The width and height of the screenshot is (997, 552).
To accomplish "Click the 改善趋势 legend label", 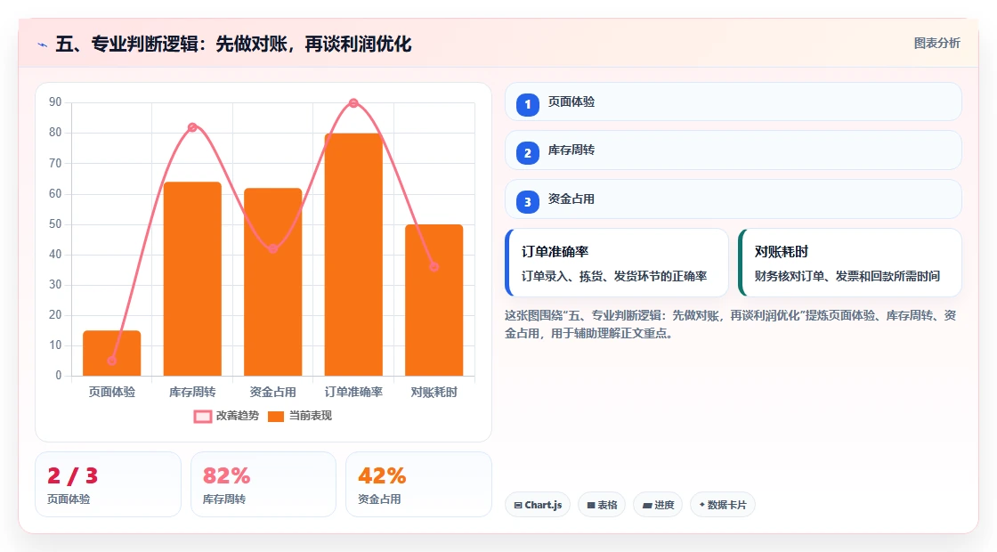I will pos(237,416).
